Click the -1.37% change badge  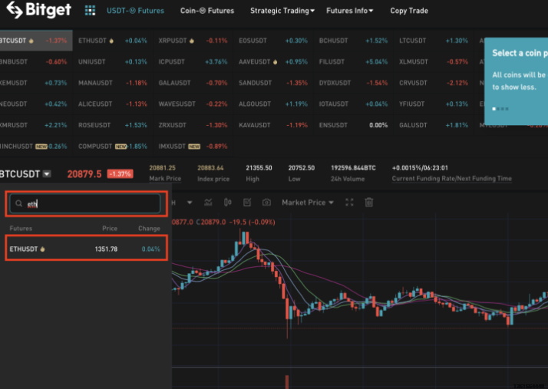[x=120, y=173]
